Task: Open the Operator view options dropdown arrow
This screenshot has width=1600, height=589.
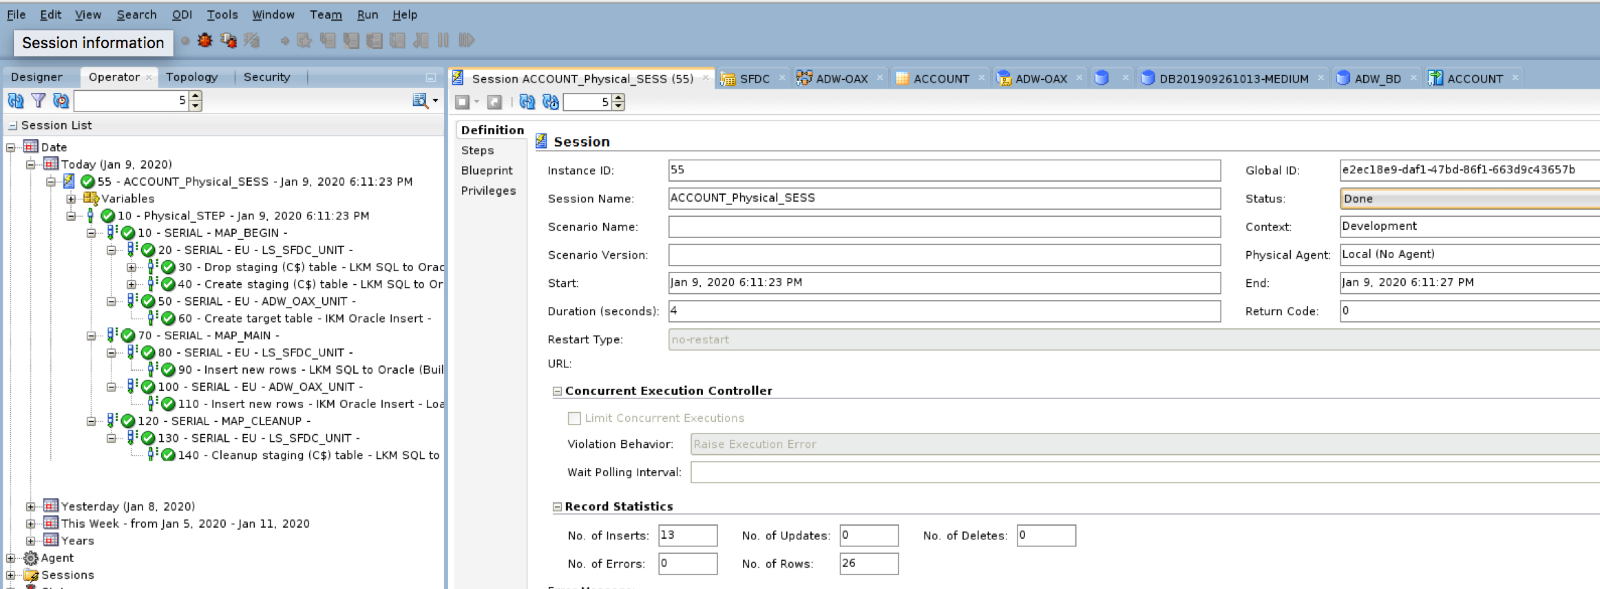Action: coord(435,101)
